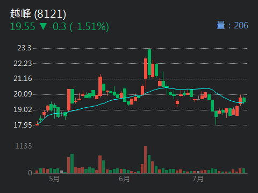Click the volume label 量：206
This screenshot has width=258, height=193.
pos(233,25)
